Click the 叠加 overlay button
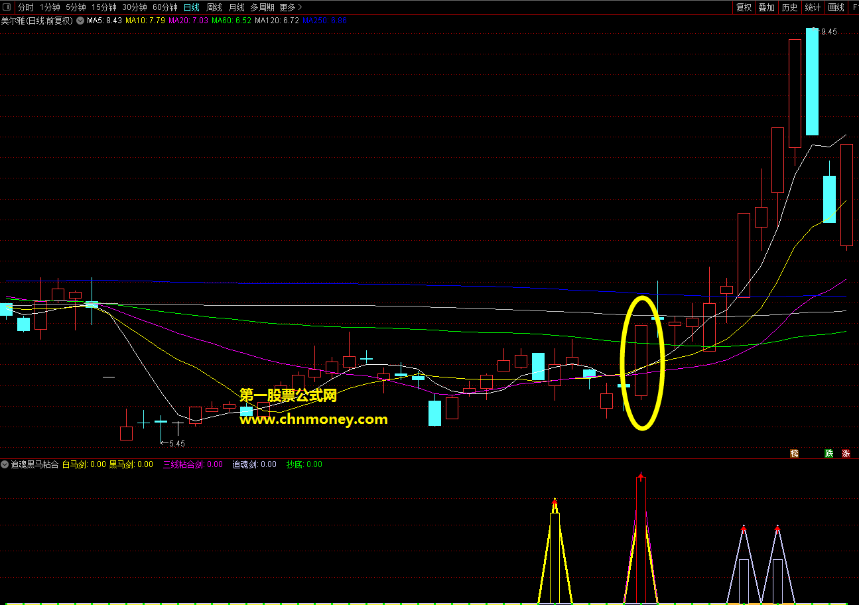 (x=767, y=7)
